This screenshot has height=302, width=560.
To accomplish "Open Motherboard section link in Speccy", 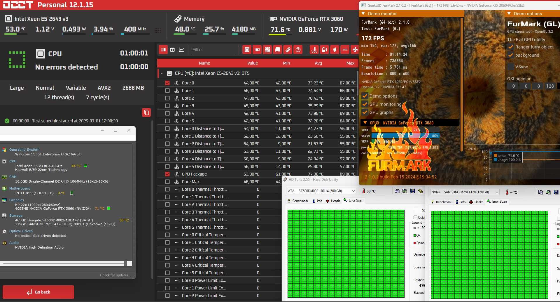I will click(x=20, y=188).
